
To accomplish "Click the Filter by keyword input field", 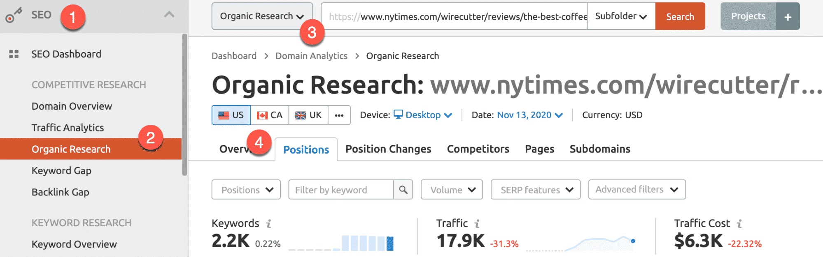I will point(341,190).
